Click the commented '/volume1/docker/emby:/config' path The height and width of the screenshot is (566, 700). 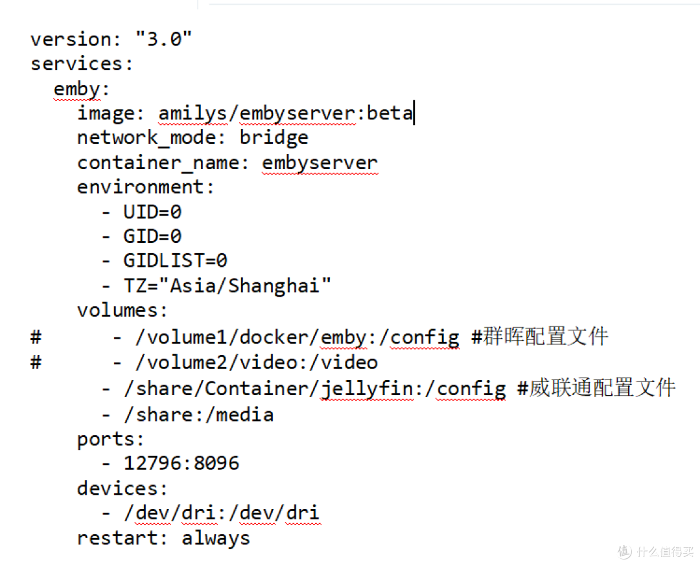[297, 337]
